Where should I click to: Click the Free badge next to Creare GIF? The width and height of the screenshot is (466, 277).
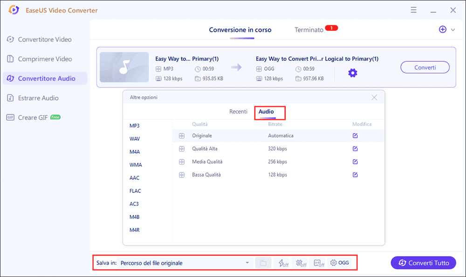point(55,117)
